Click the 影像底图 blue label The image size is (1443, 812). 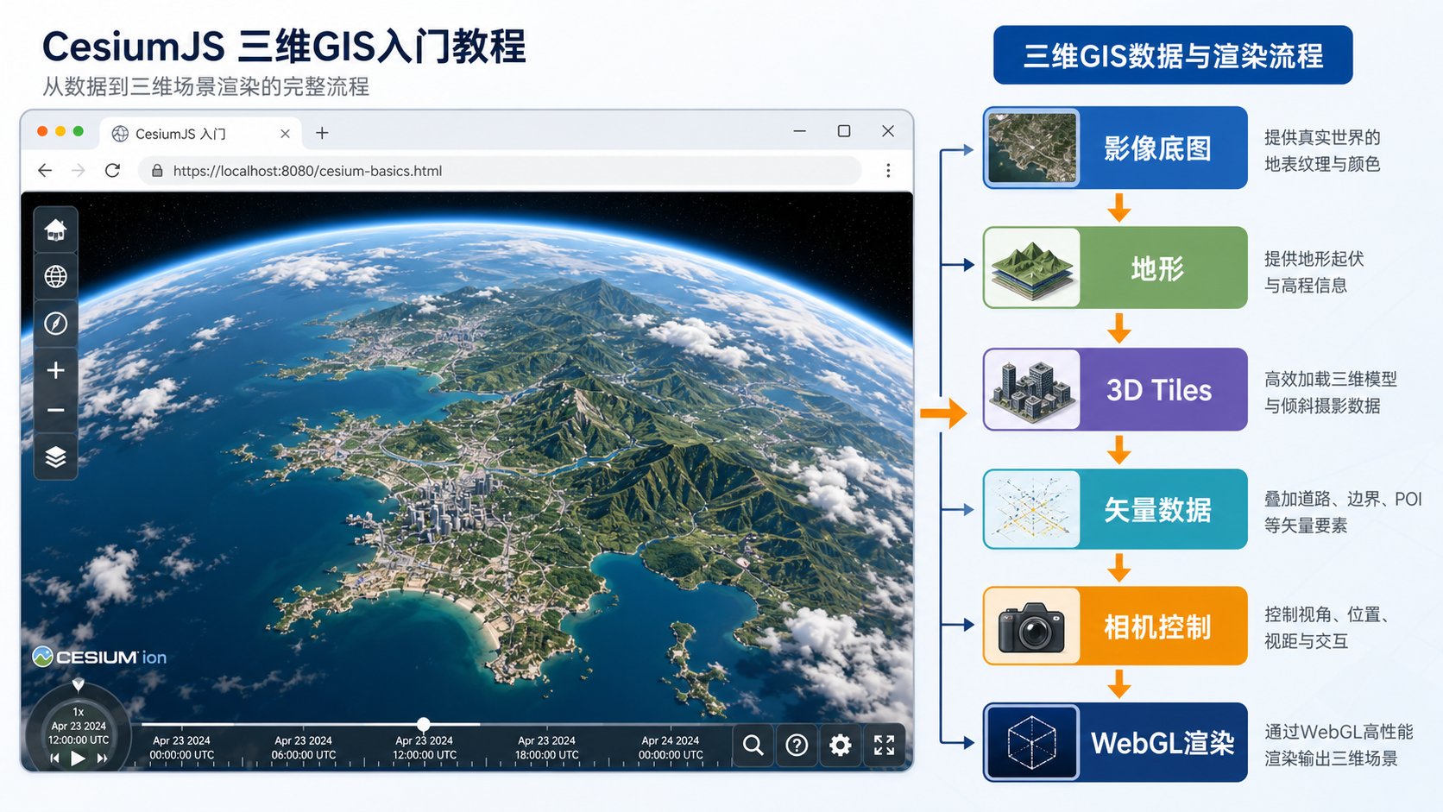click(1158, 148)
